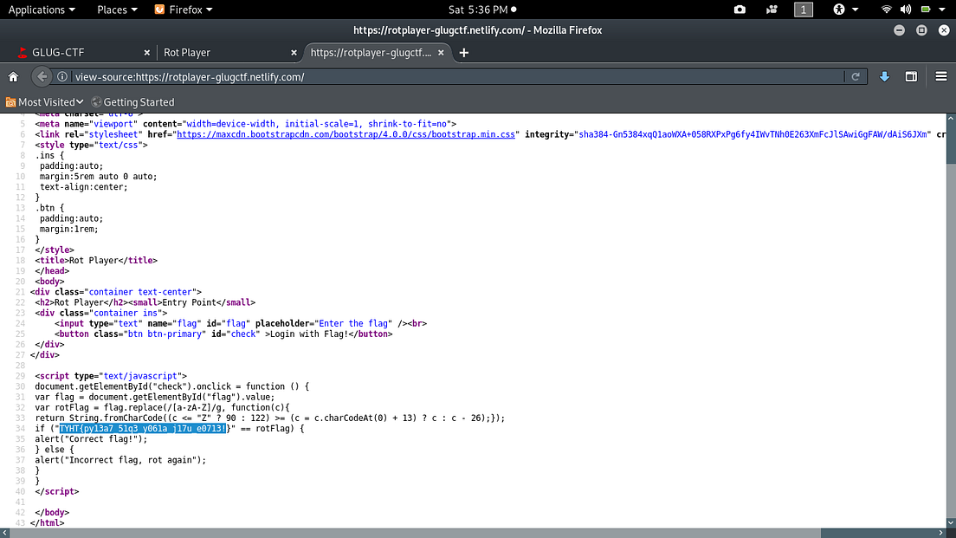The height and width of the screenshot is (538, 956).
Task: Click the screen recorder icon in system tray
Action: pos(772,10)
